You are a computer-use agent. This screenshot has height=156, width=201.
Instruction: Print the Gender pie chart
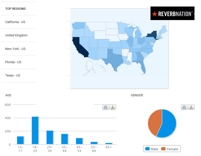click(x=184, y=107)
